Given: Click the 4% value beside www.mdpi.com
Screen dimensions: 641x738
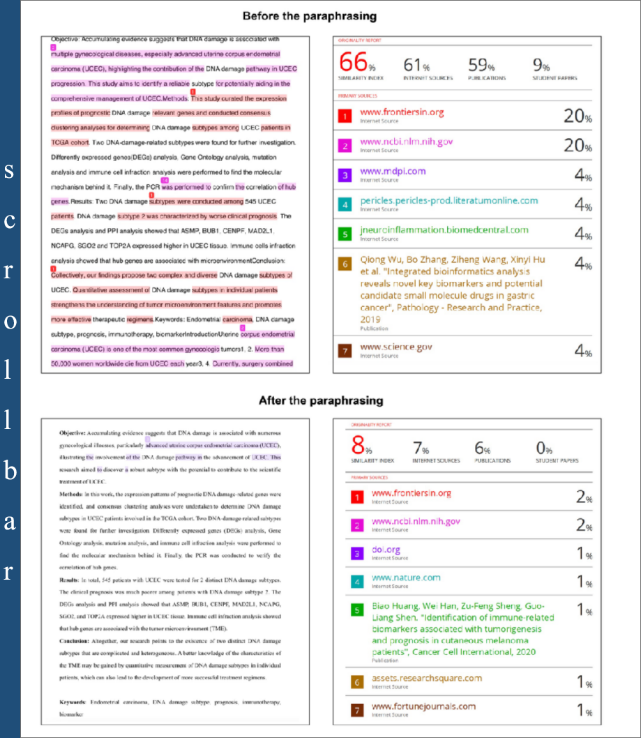Looking at the screenshot, I should (x=583, y=175).
